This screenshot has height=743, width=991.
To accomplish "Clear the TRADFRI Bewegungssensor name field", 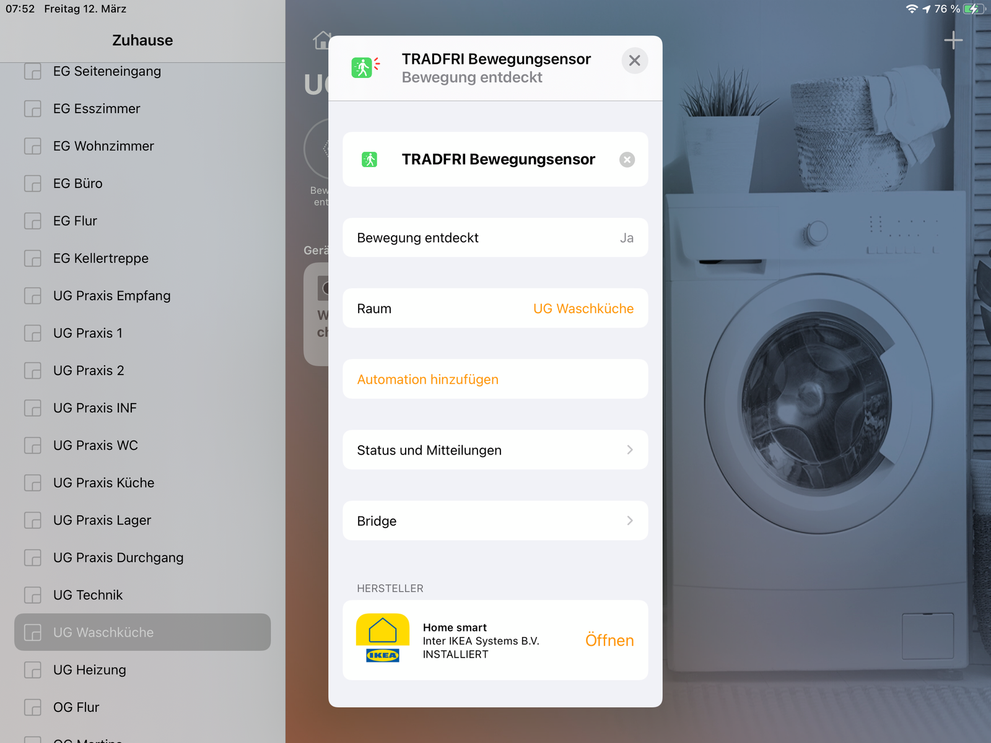I will tap(627, 160).
